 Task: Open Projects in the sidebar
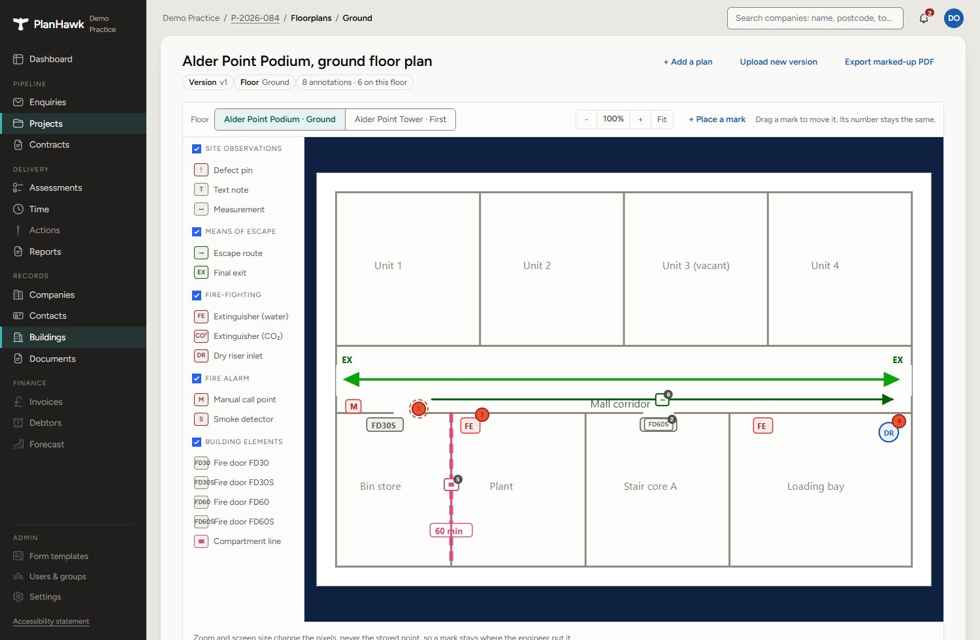(x=73, y=123)
